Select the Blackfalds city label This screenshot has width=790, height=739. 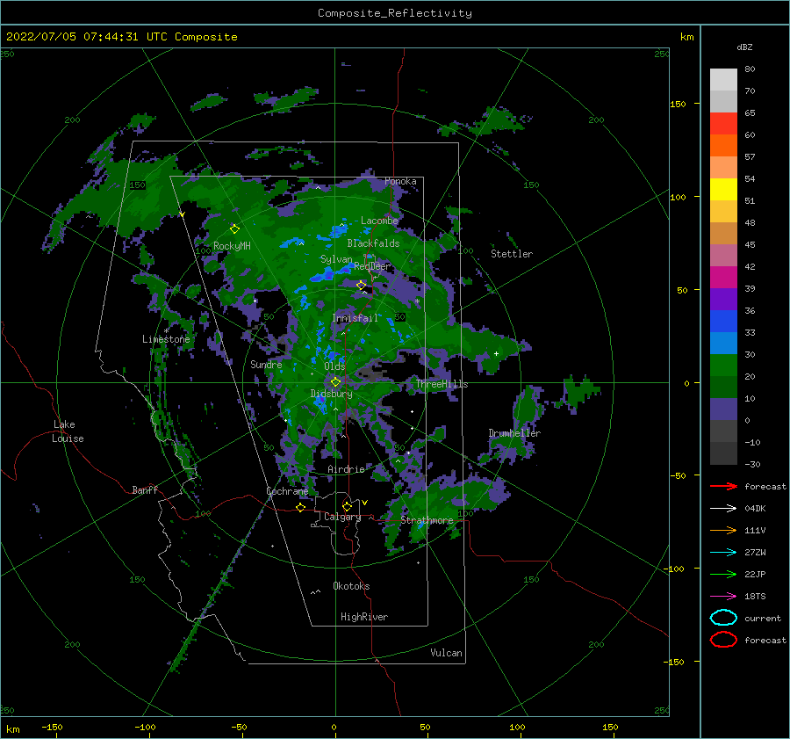pyautogui.click(x=373, y=243)
